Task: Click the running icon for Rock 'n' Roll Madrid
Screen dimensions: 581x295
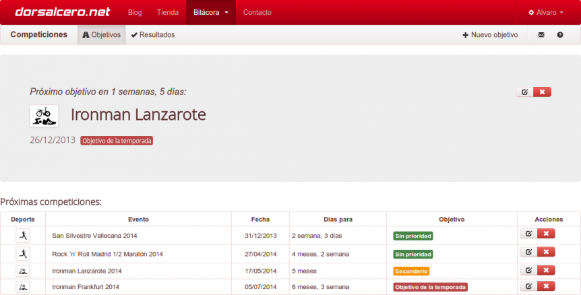Action: tap(23, 254)
